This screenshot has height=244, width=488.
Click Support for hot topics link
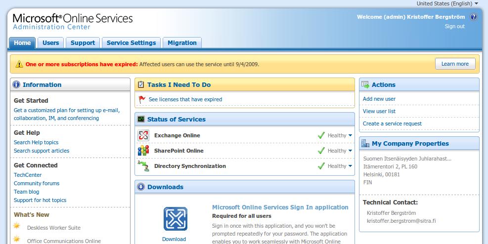coord(40,200)
